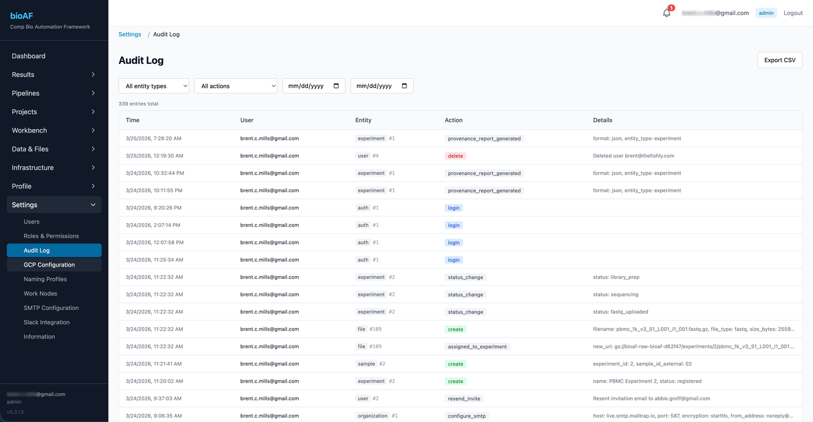Open Roles & Permissions page
The image size is (813, 422).
pyautogui.click(x=54, y=236)
